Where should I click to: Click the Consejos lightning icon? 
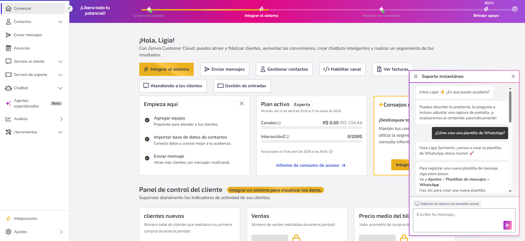pyautogui.click(x=381, y=105)
